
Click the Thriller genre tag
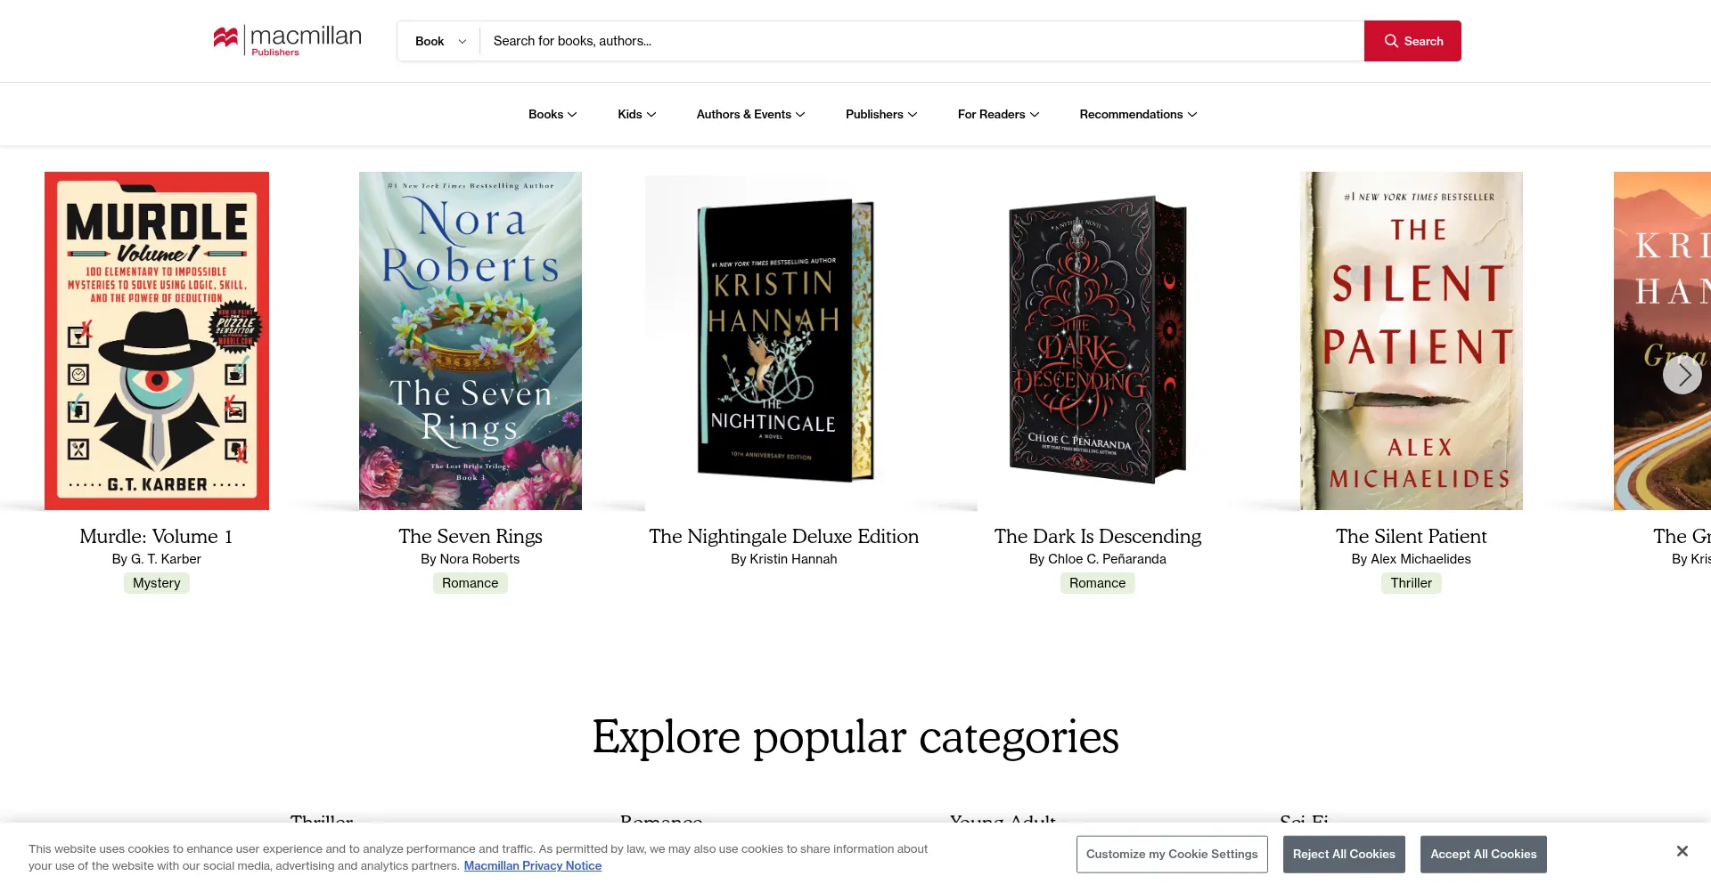coord(1411,583)
